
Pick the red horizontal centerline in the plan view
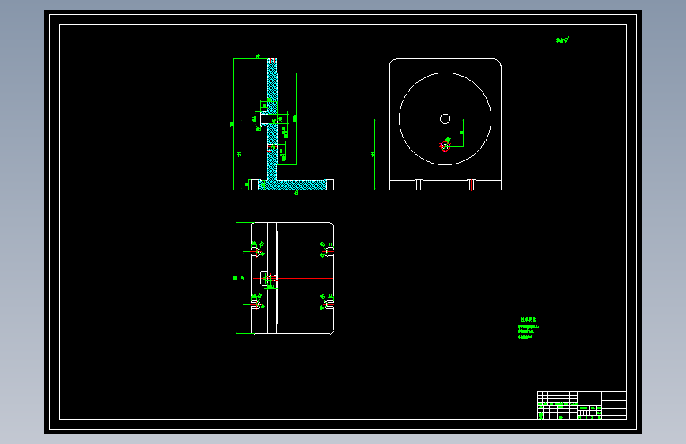[293, 278]
